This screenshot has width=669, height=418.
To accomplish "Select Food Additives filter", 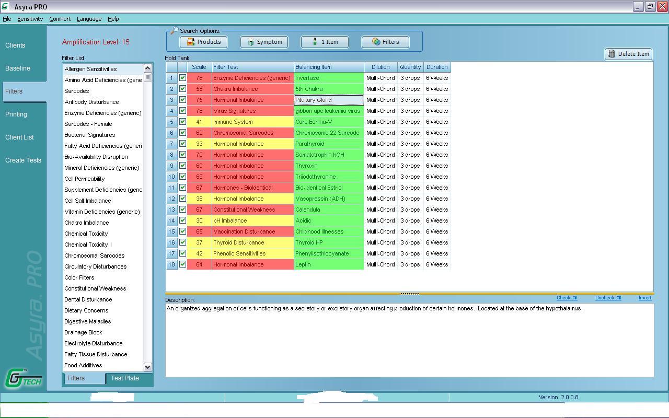I will (x=103, y=365).
